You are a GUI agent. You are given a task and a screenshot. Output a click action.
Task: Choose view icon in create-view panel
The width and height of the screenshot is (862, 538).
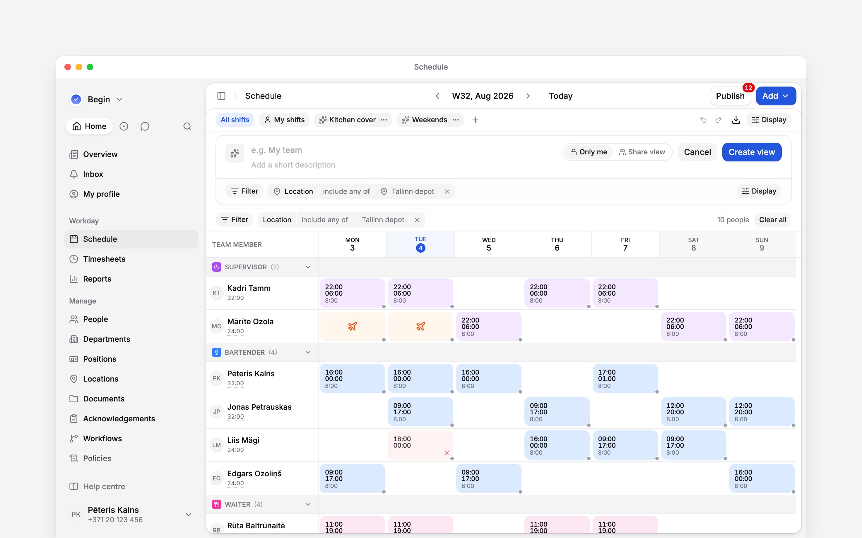click(235, 153)
